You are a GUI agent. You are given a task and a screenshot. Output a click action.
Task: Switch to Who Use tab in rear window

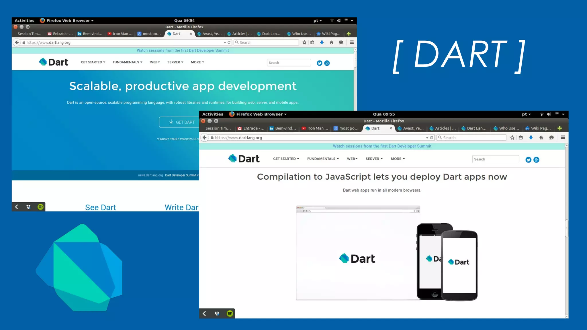pos(299,34)
